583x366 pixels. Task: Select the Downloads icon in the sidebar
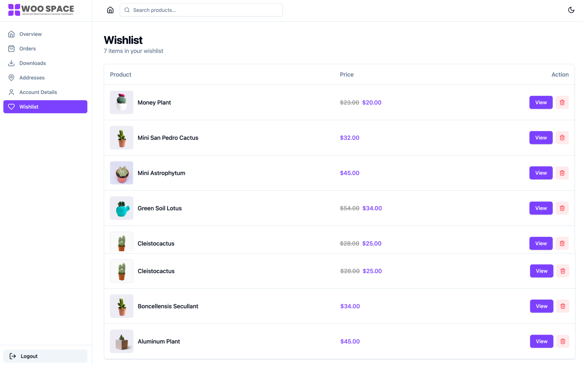(x=11, y=63)
